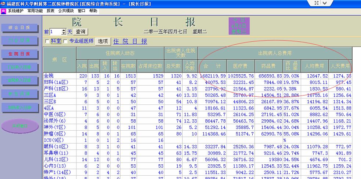Click the 药品费 column header
The image size is (361, 179).
(269, 66)
